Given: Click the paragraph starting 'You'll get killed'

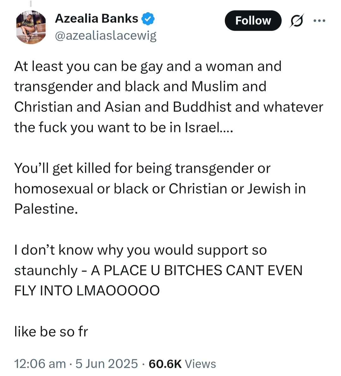Looking at the screenshot, I should click(160, 188).
